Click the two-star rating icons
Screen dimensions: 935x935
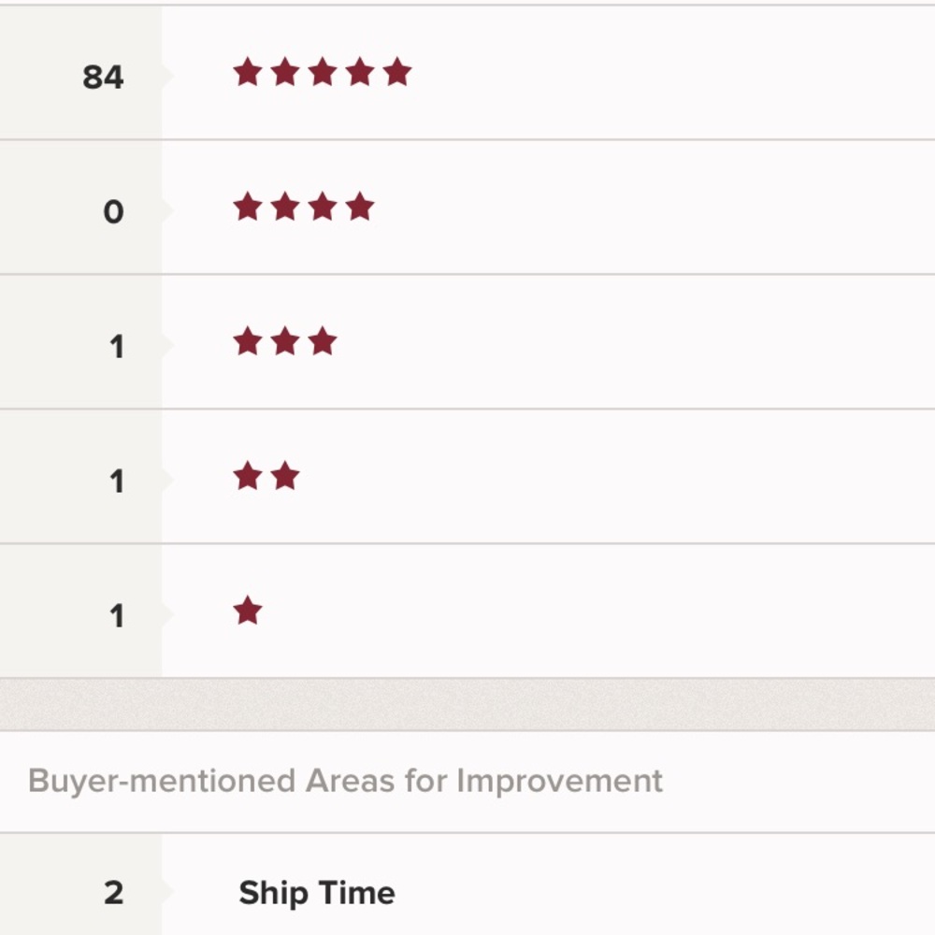coord(266,476)
